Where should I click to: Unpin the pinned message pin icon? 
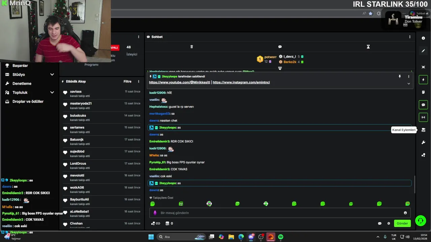400,77
